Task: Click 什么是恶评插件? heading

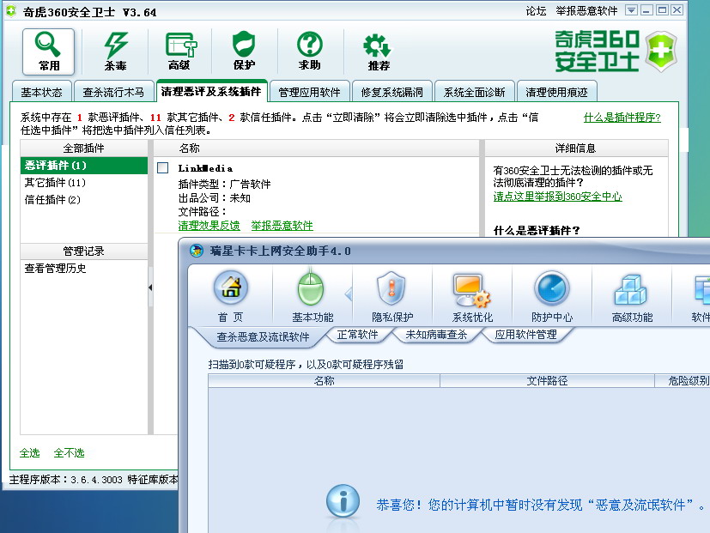Action: tap(537, 231)
